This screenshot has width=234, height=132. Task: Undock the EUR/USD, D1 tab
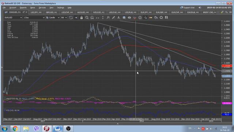click(x=23, y=12)
